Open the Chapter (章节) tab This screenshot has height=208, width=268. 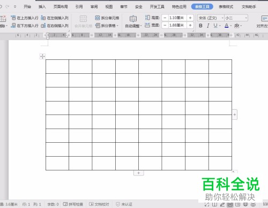pyautogui.click(x=124, y=7)
